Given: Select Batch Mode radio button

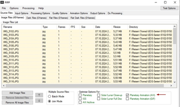Looking at the screenshot, I should (50, 96).
